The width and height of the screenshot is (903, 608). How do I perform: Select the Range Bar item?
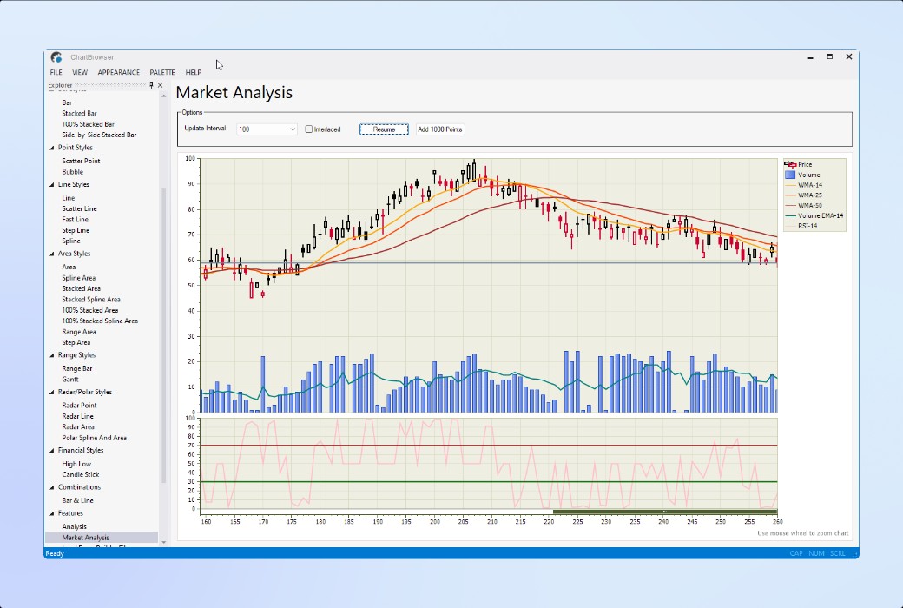(x=77, y=368)
